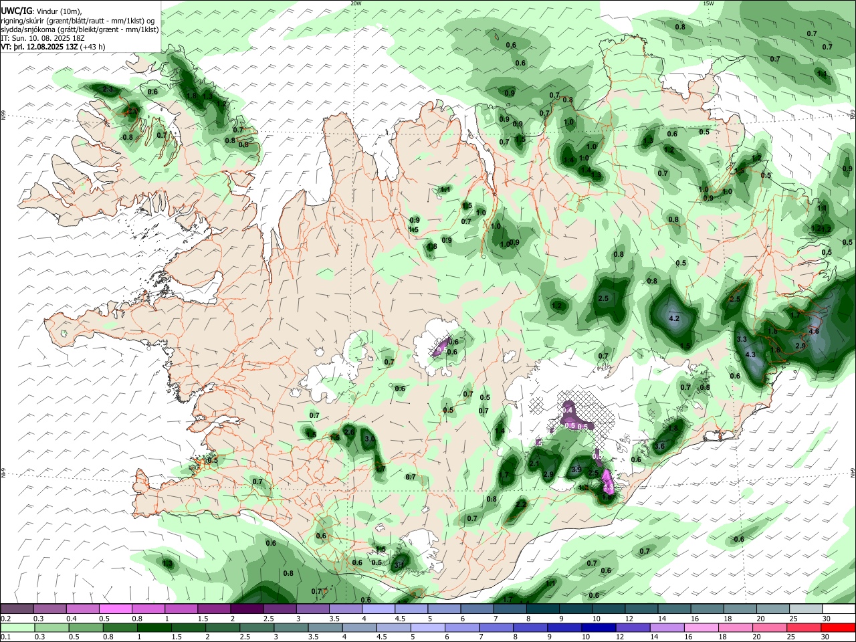Click the "VT: þri. 12.08.2025 13Z (+43 h)" line
Viewport: 856px width, 642px height.
pyautogui.click(x=53, y=47)
